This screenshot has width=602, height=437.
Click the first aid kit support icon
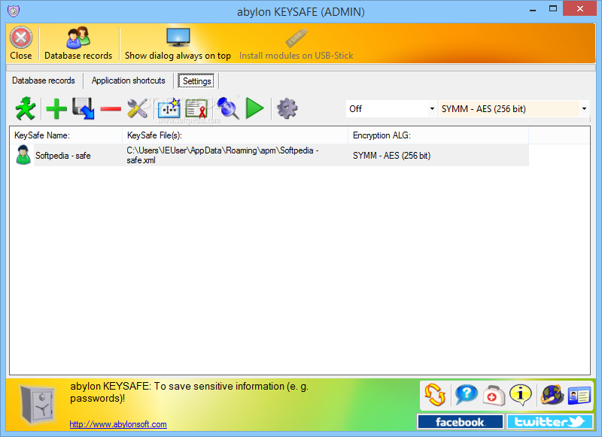tap(494, 396)
